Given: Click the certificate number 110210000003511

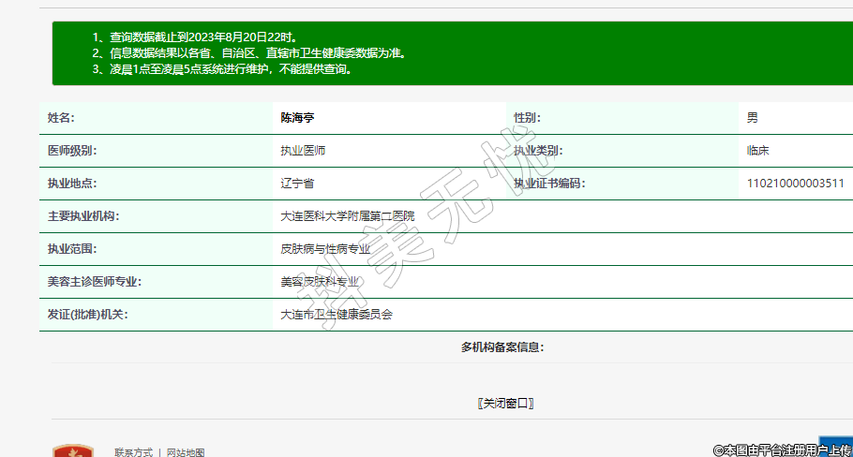Looking at the screenshot, I should tap(795, 184).
